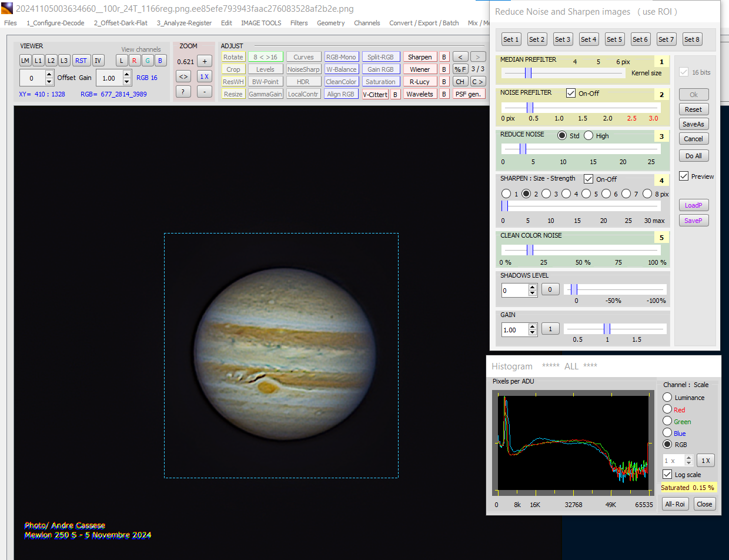Select the red R view channel
729x560 pixels.
tap(134, 61)
